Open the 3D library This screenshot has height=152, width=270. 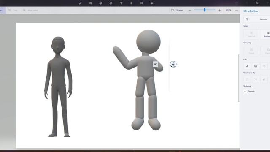(x=152, y=3)
